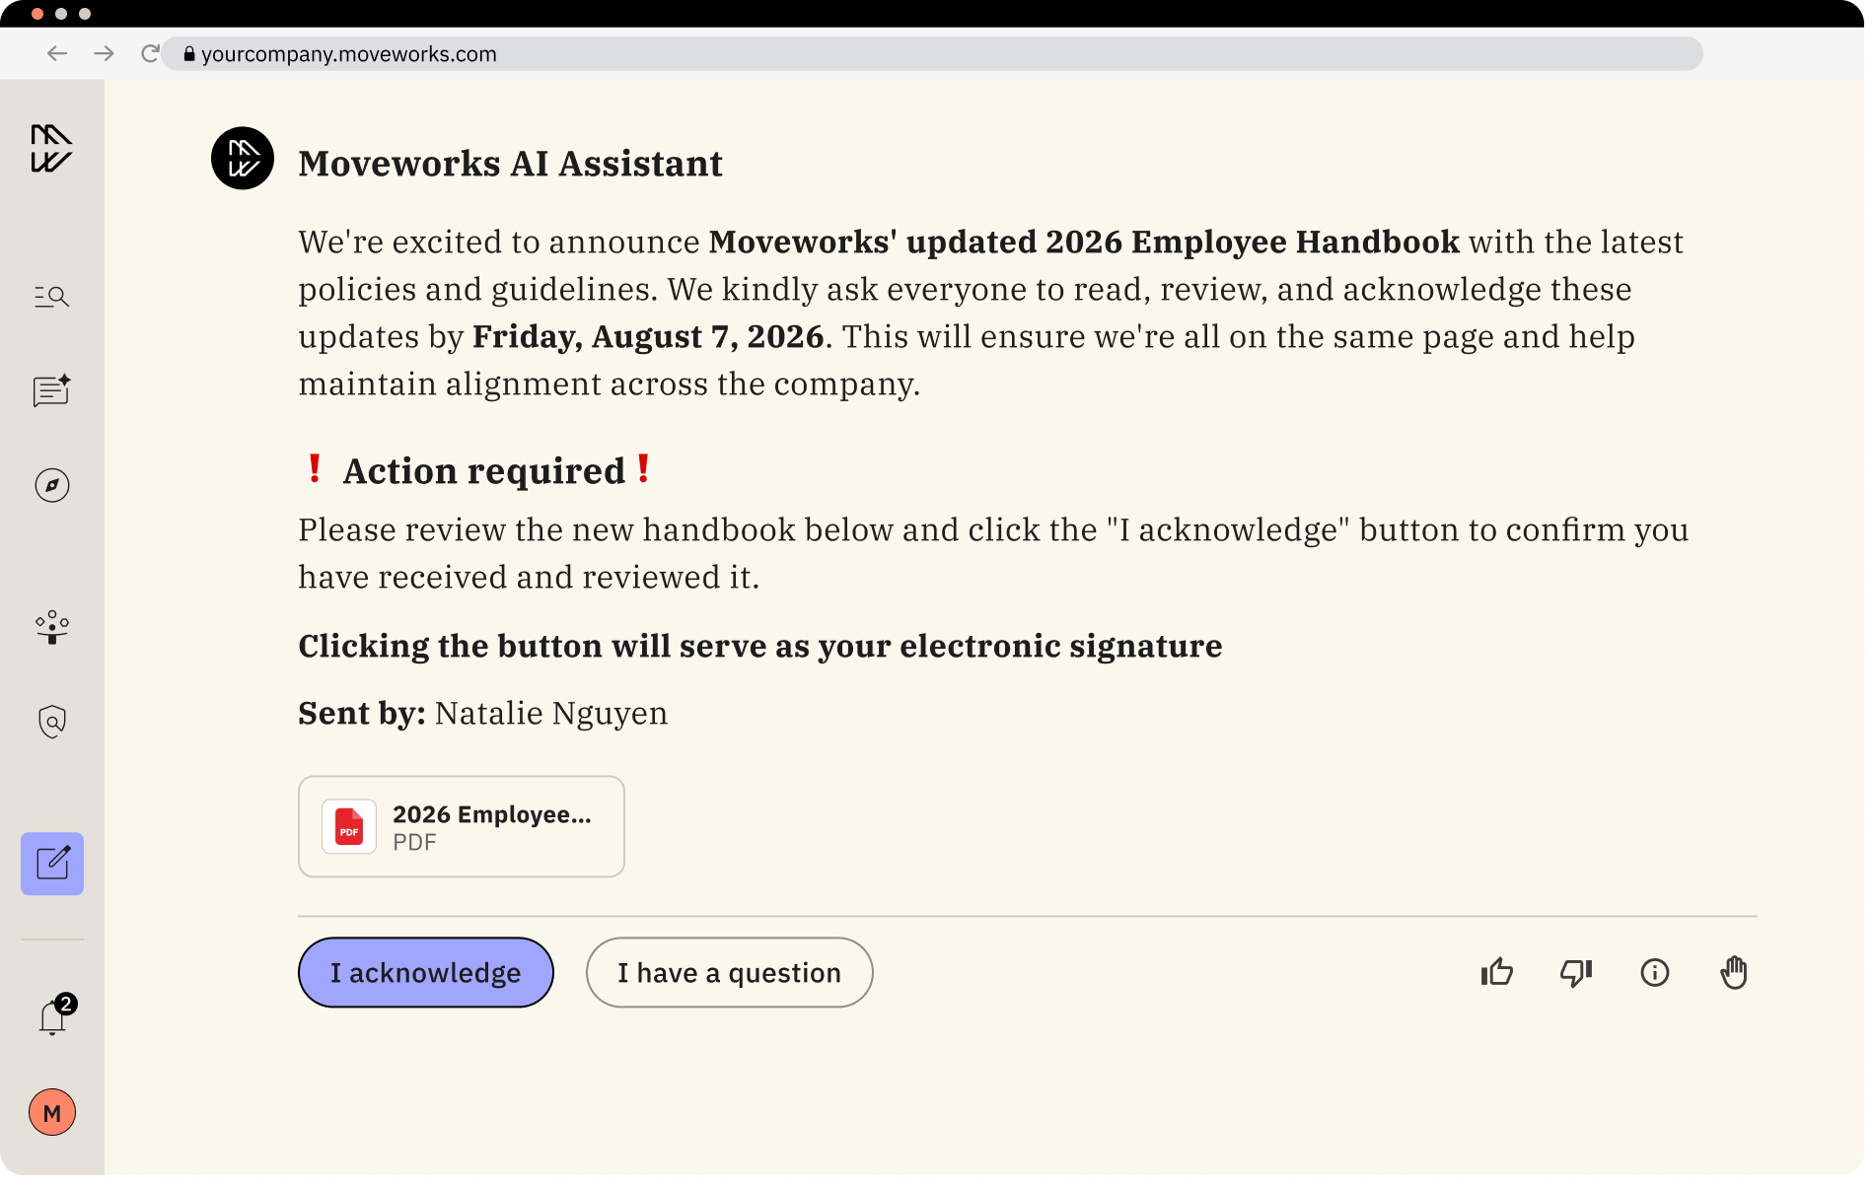Reload the browser page

click(150, 53)
